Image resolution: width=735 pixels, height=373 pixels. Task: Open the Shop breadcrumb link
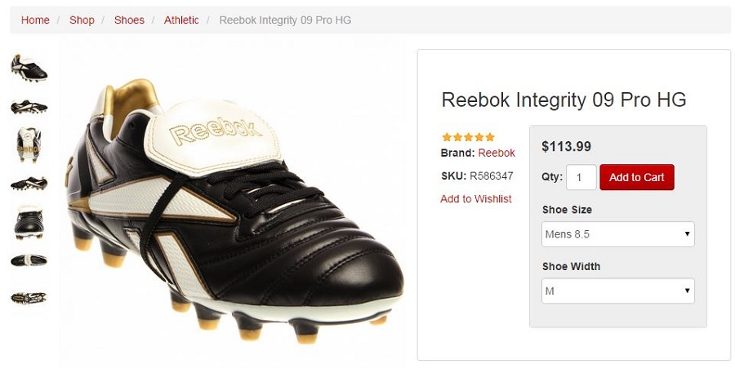coord(82,20)
